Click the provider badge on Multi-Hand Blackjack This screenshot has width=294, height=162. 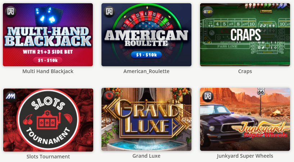11,12
